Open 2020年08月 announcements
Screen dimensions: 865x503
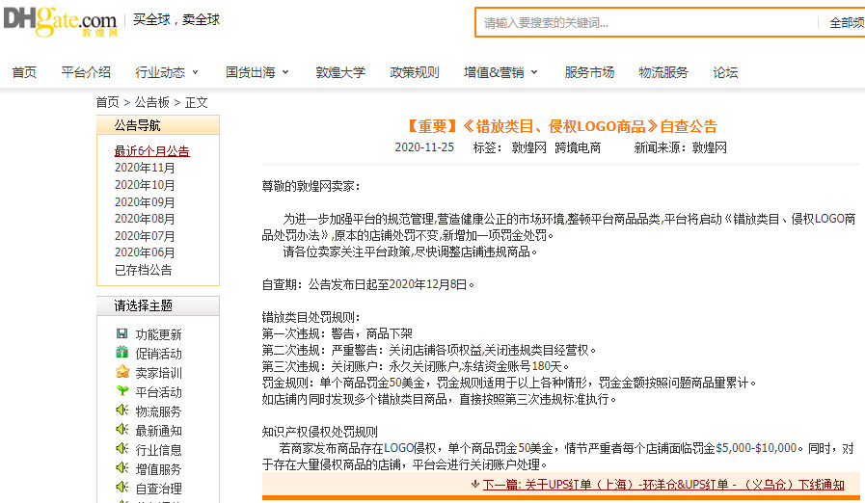[x=145, y=219]
